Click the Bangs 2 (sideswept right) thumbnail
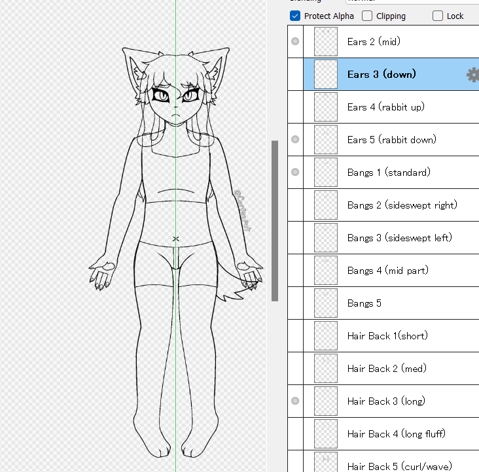The height and width of the screenshot is (472, 479). [326, 205]
